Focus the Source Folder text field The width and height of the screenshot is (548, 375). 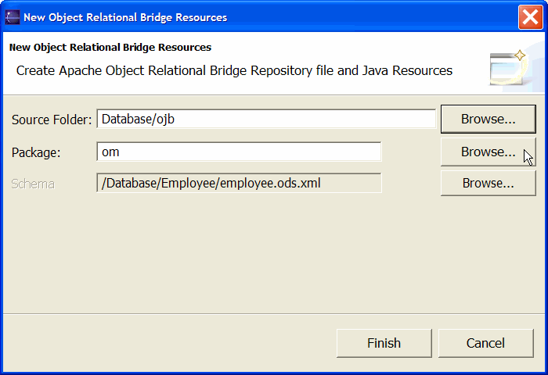point(266,119)
